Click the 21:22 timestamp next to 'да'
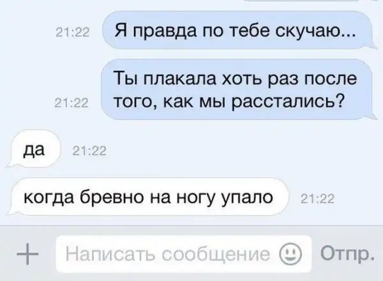 89,151
